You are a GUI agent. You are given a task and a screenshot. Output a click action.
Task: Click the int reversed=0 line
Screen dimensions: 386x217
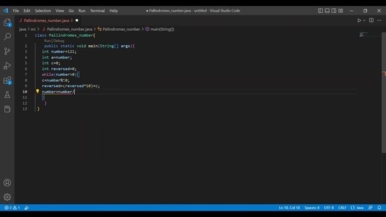(x=59, y=69)
